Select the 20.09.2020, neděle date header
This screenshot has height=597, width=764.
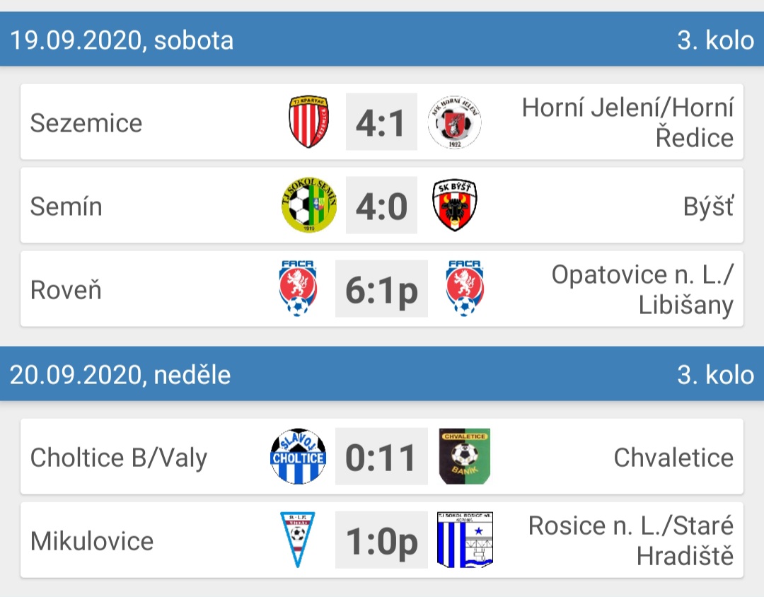point(120,375)
